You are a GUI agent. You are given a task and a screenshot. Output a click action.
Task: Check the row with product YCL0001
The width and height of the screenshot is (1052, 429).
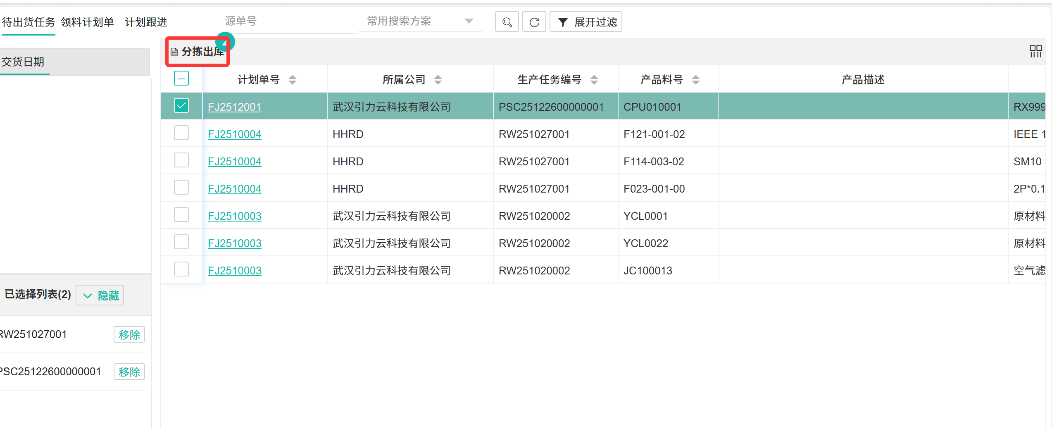tap(181, 215)
